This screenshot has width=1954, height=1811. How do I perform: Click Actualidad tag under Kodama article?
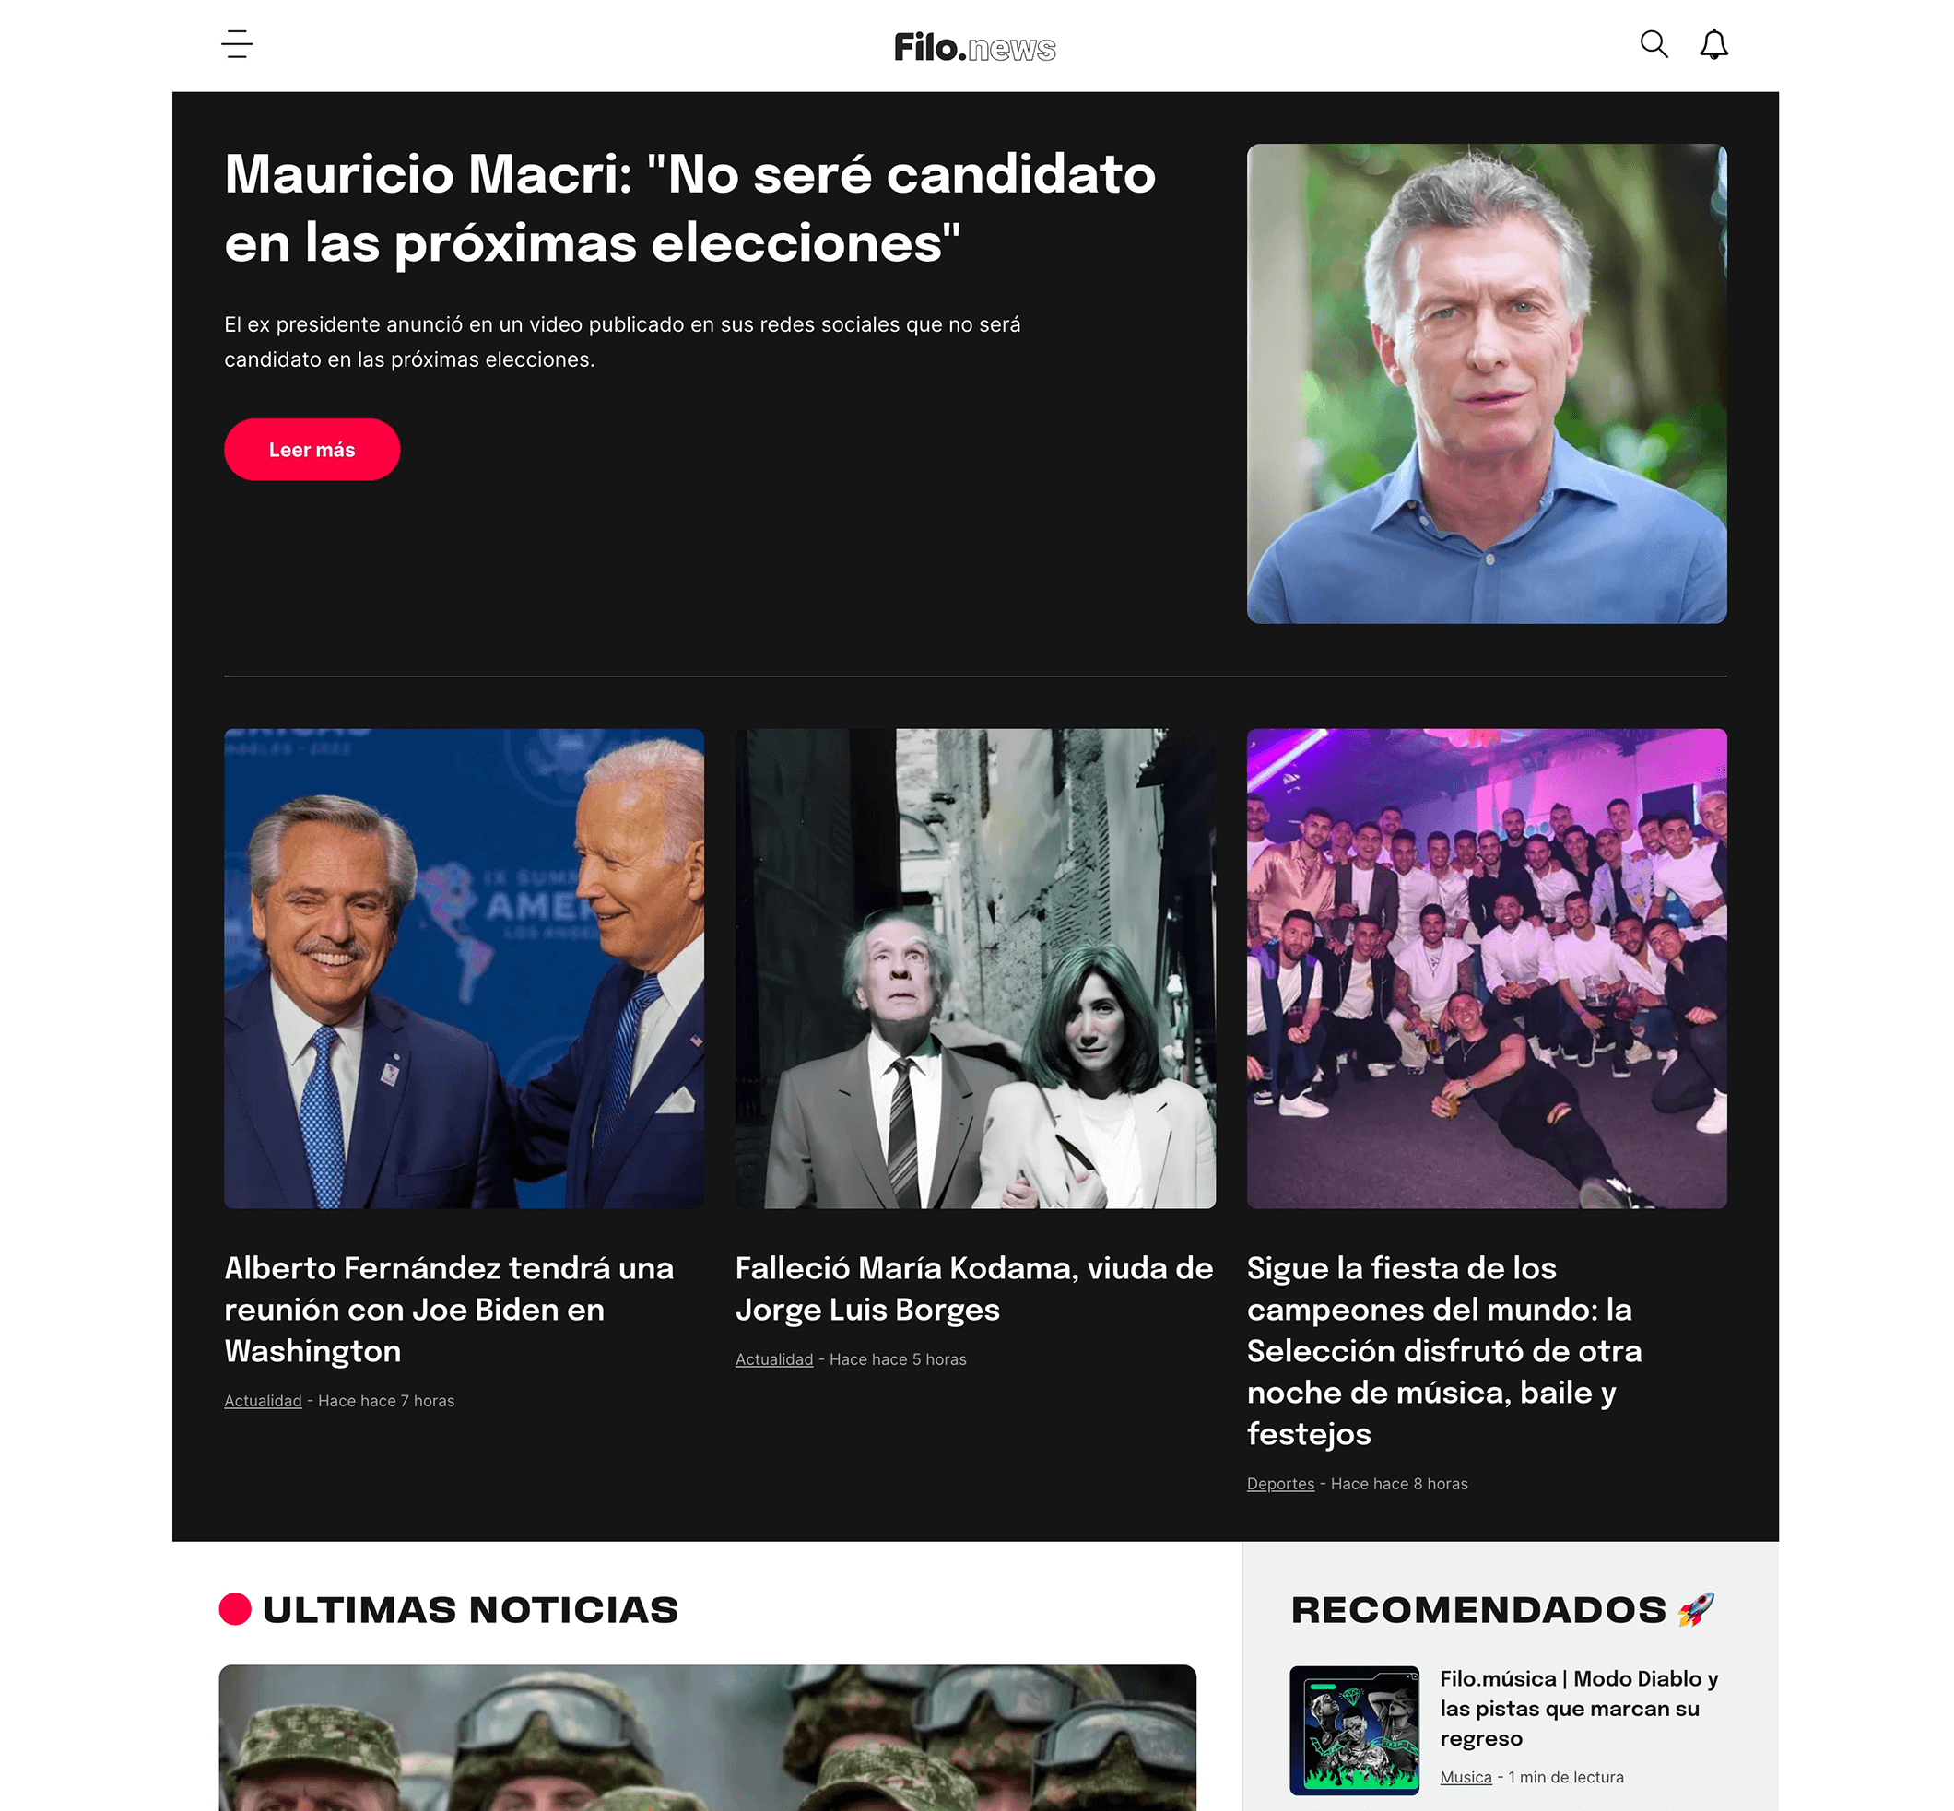tap(774, 1360)
